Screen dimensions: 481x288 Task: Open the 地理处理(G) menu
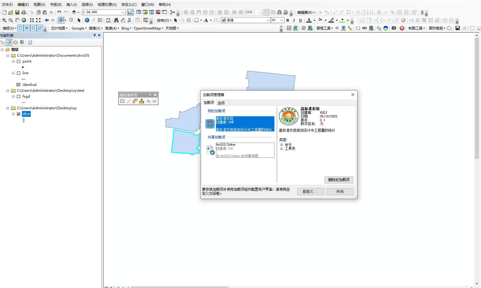point(107,4)
